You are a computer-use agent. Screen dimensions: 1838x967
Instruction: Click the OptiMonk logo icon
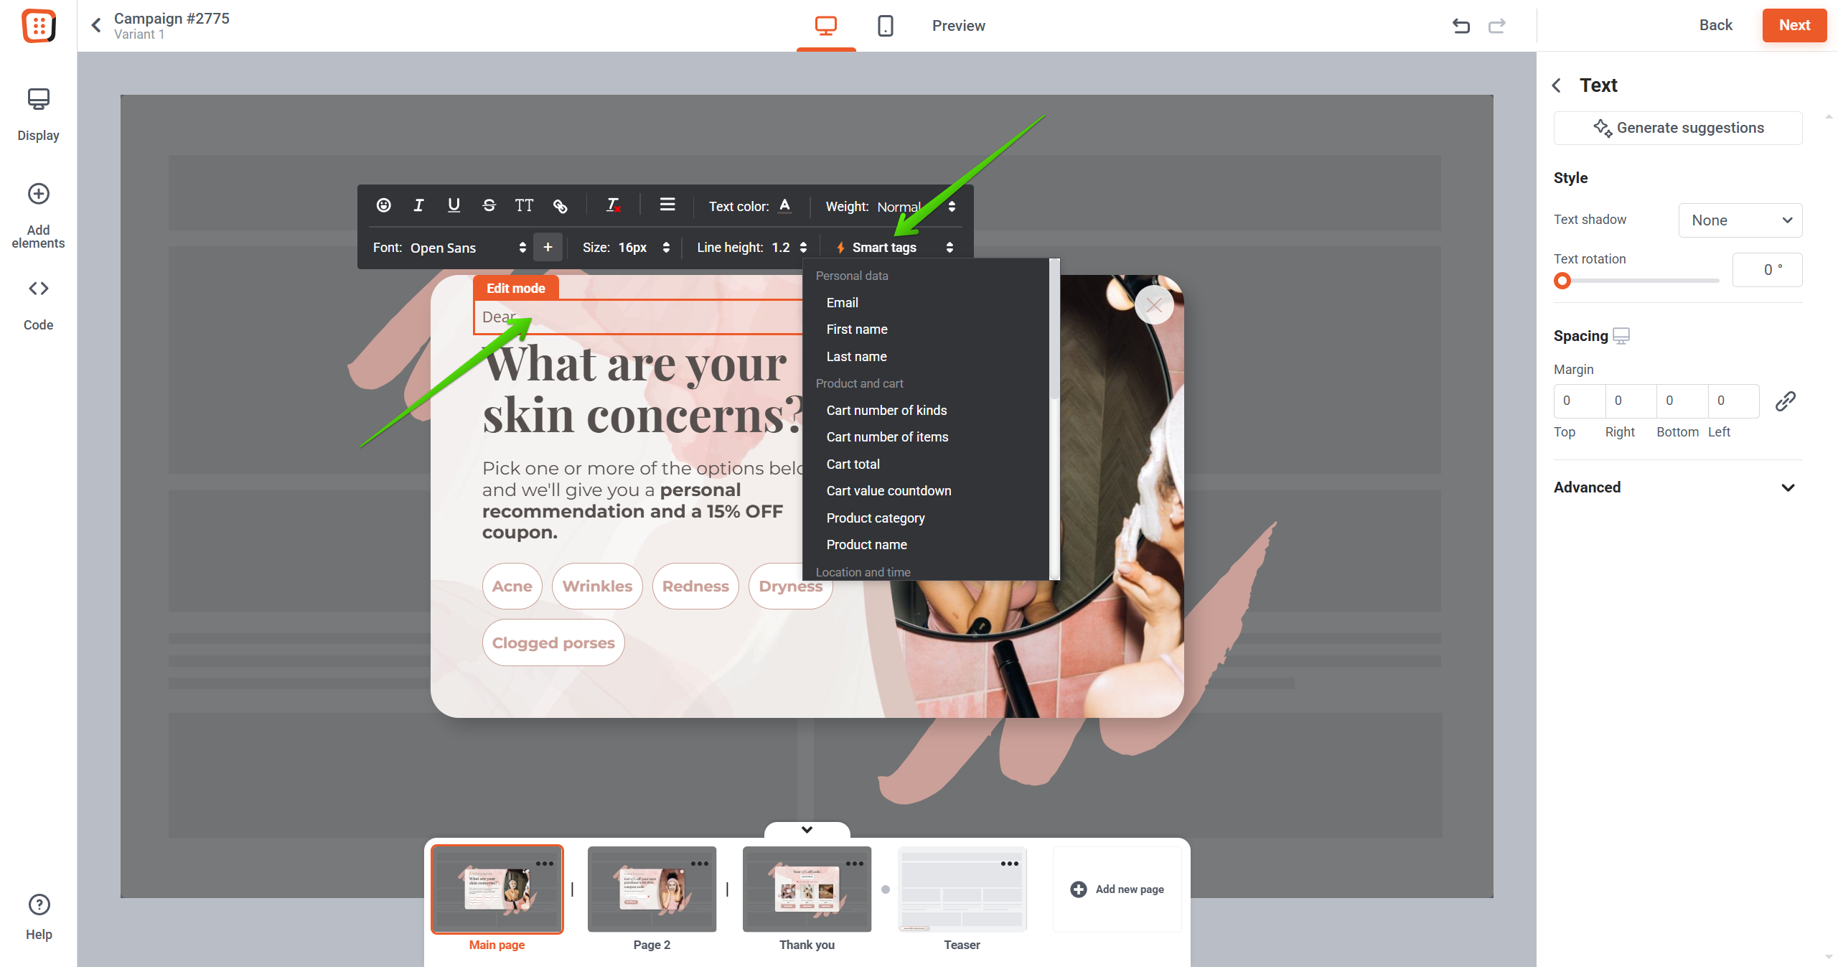39,26
